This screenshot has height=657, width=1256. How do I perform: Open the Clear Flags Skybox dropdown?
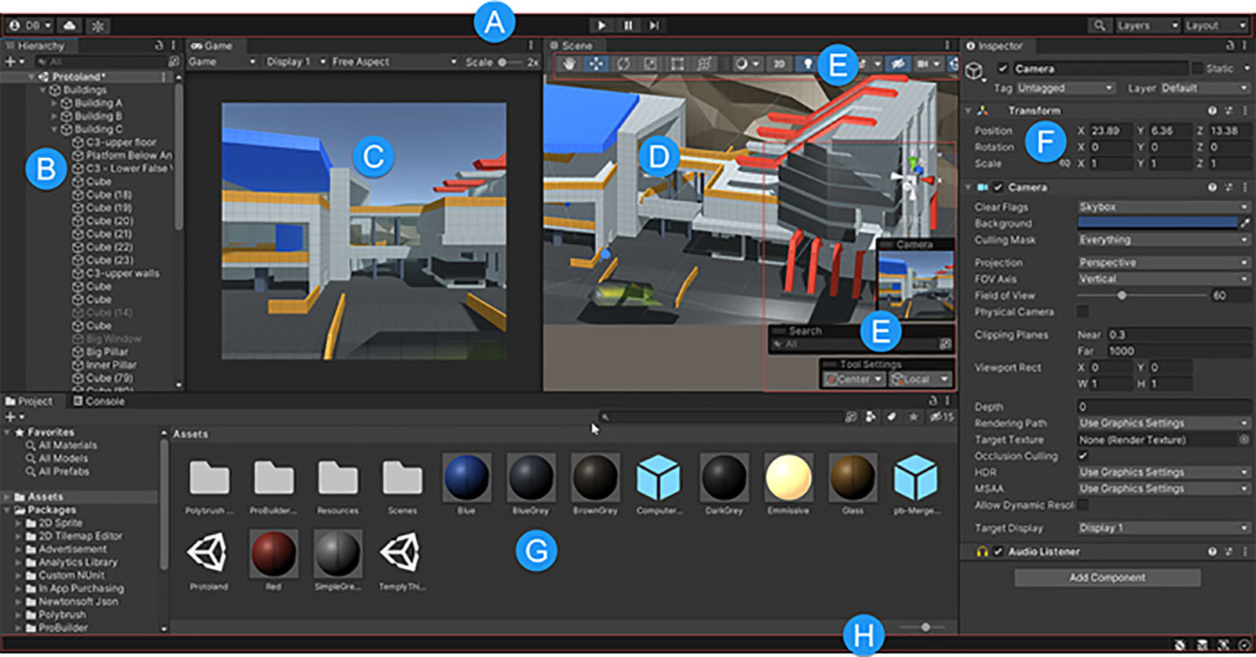pyautogui.click(x=1163, y=206)
